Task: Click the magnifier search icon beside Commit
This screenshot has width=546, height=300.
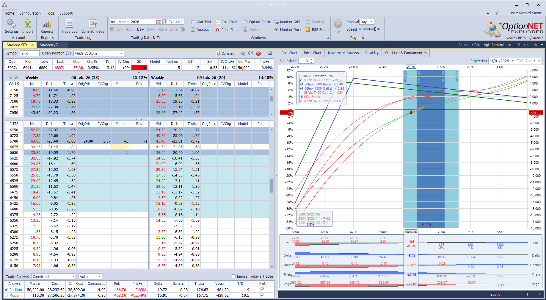Action: pos(243,53)
